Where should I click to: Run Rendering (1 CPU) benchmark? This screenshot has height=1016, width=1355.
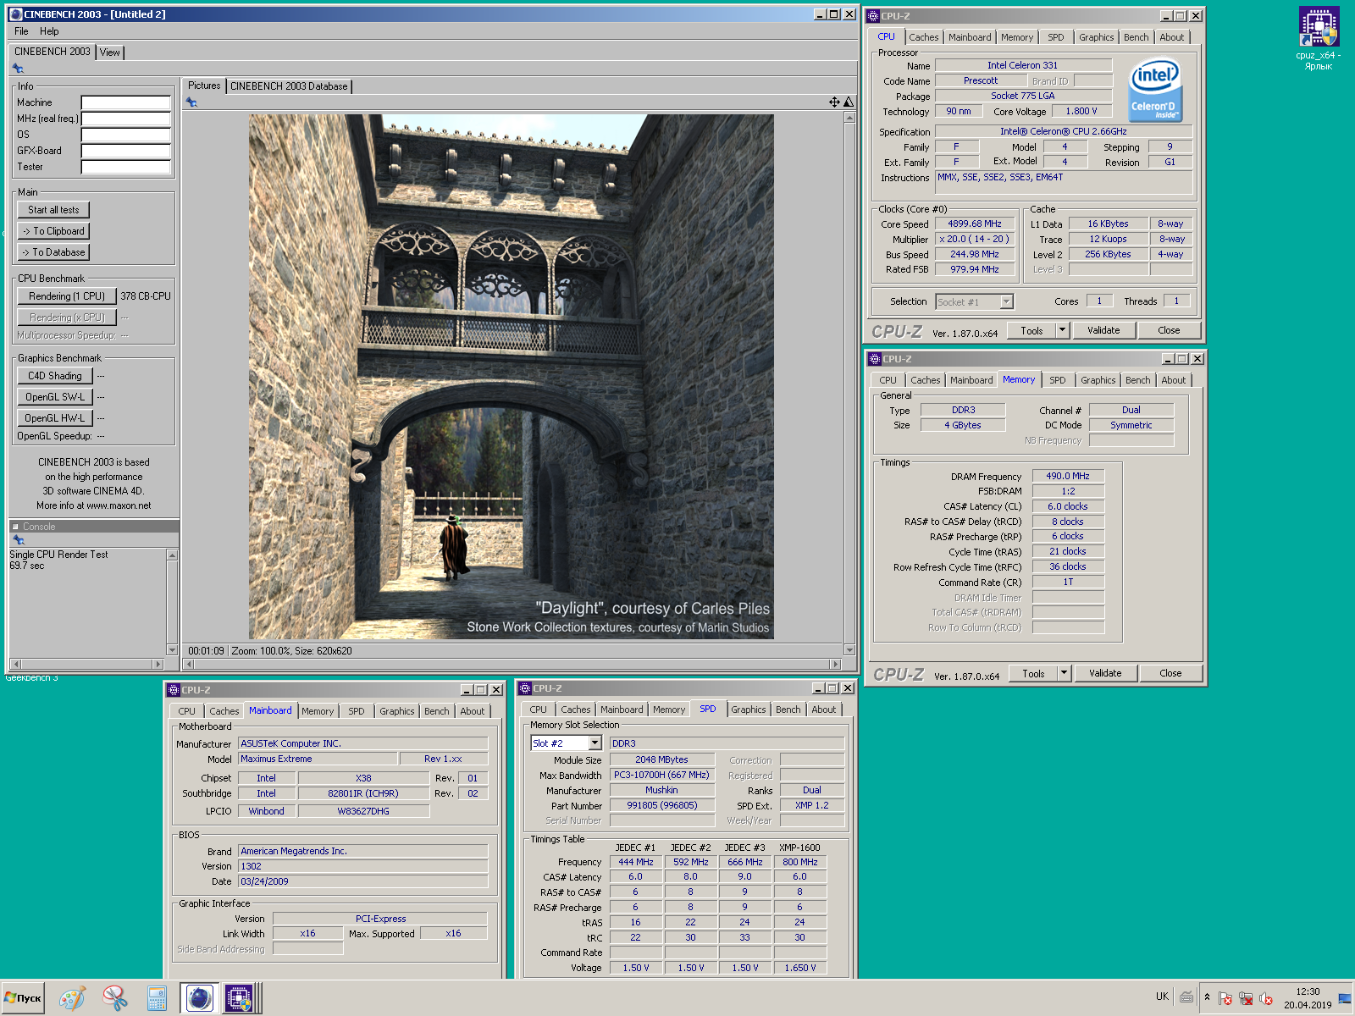tap(67, 296)
